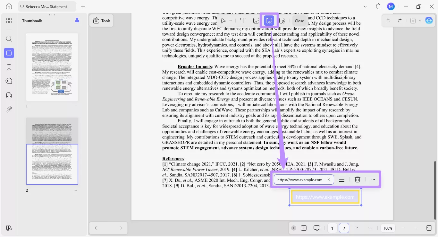Open the attachments paperclip panel
This screenshot has height=237, width=438.
(9, 109)
